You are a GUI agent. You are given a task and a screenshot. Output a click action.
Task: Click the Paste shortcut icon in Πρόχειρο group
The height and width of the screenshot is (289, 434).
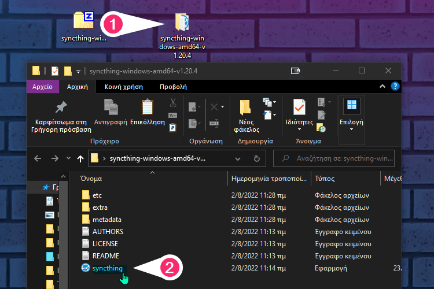(172, 128)
